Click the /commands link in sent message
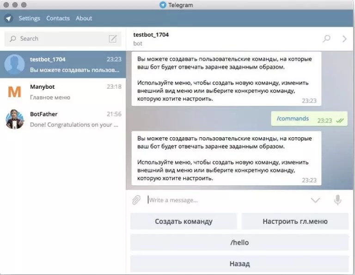 [293, 119]
